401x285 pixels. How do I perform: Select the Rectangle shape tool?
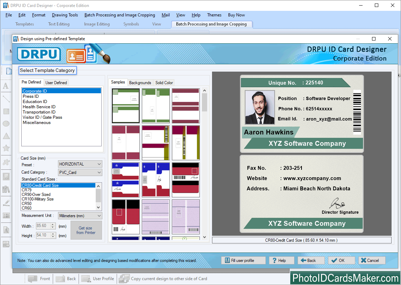pyautogui.click(x=6, y=111)
